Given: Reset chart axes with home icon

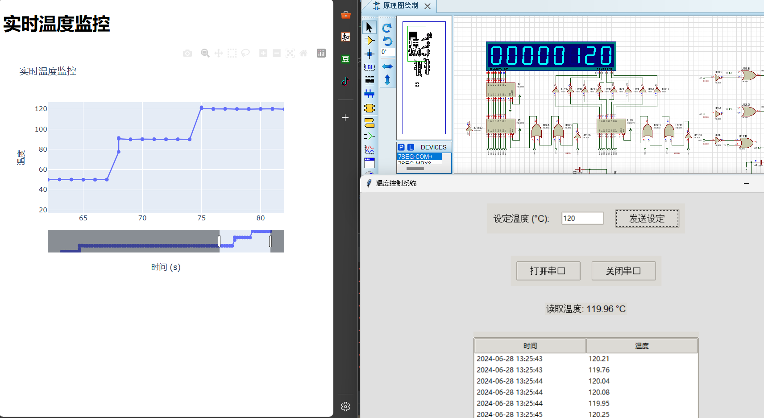Looking at the screenshot, I should (x=303, y=54).
